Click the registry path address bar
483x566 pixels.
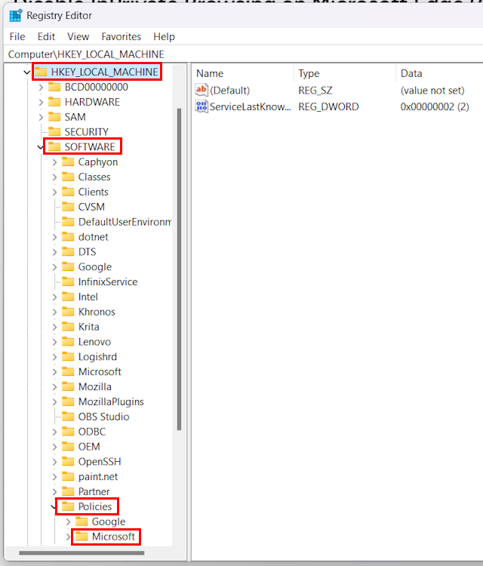pos(241,54)
